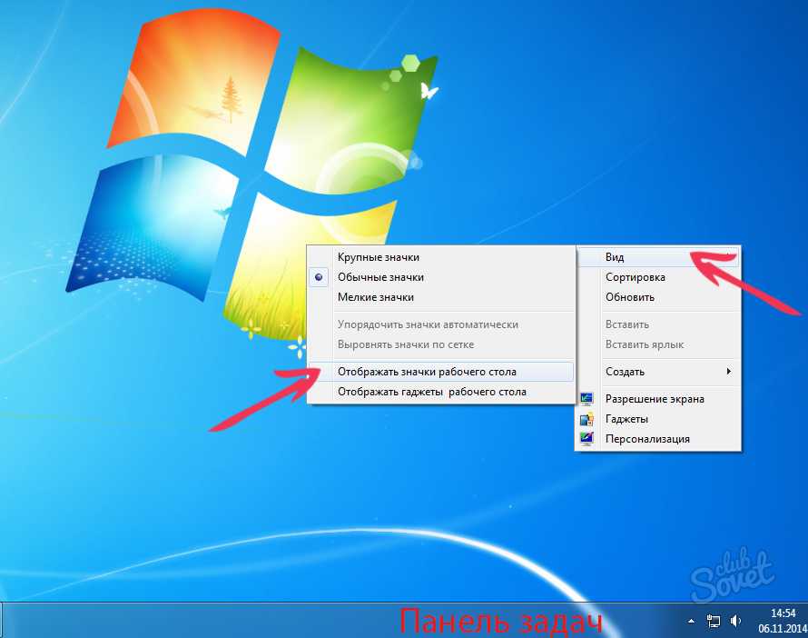Open the Вид submenu

658,257
